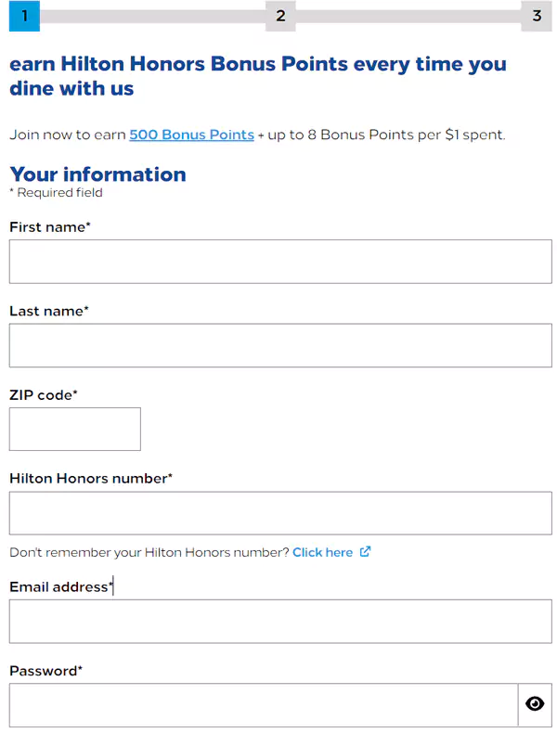Viewport: 557px width, 733px height.
Task: Go to step 2 in progress bar
Action: pyautogui.click(x=280, y=16)
